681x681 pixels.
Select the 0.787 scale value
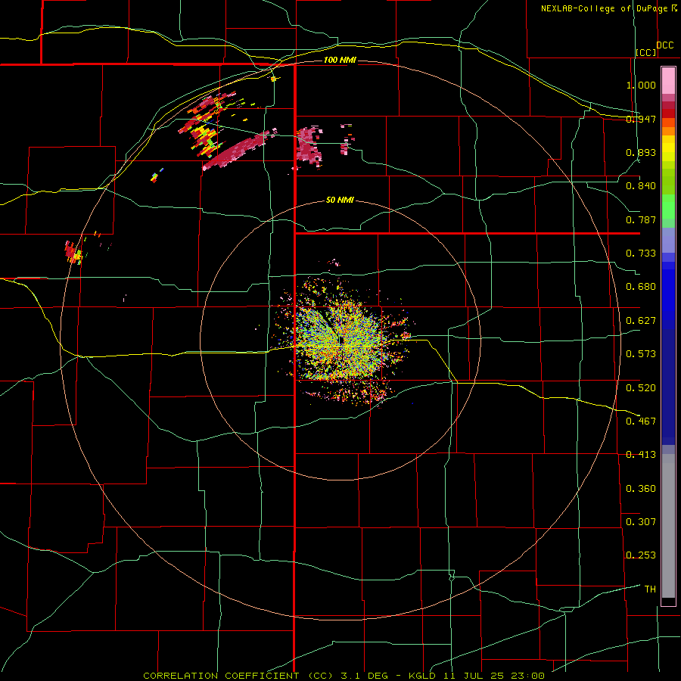click(641, 219)
